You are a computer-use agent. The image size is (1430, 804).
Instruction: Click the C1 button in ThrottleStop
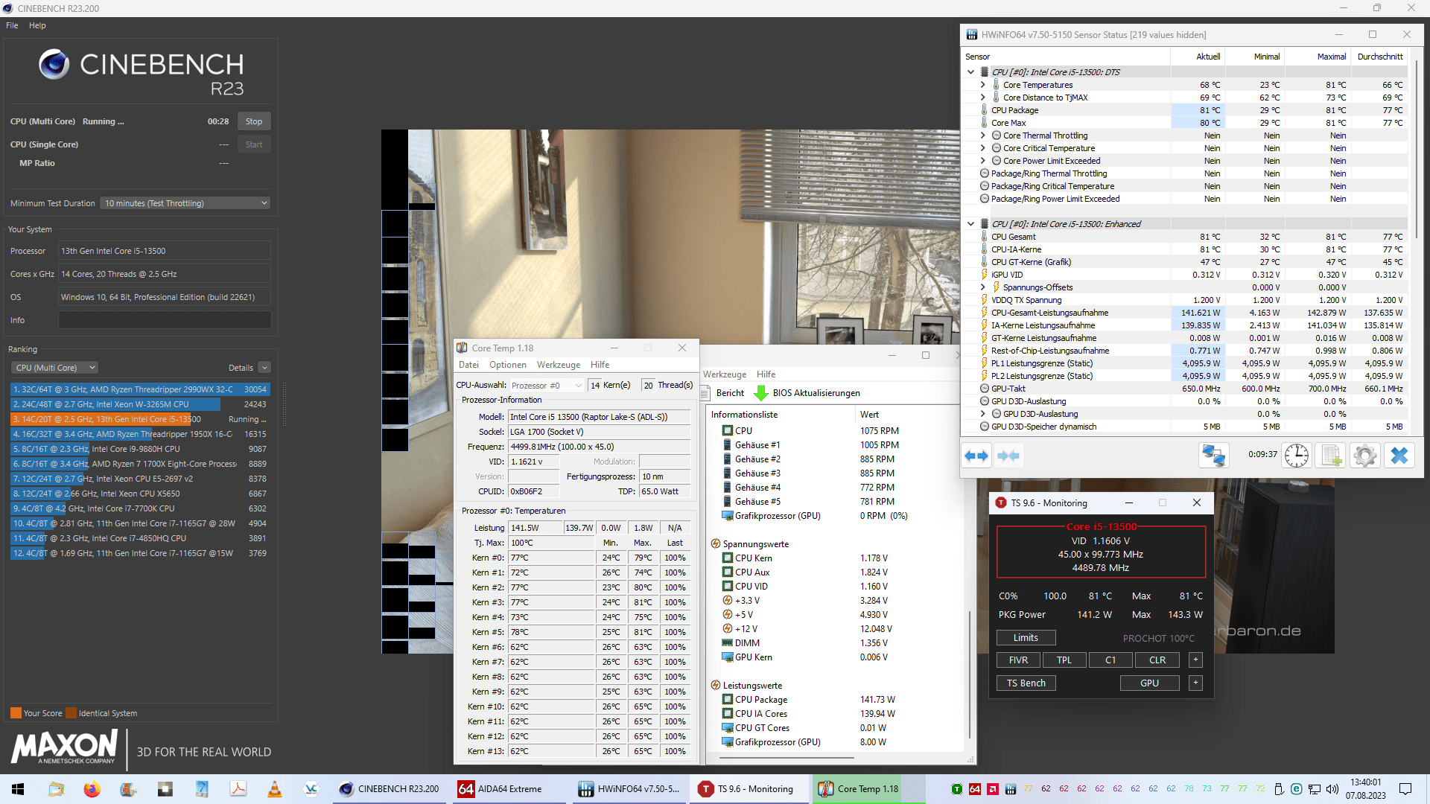point(1110,660)
